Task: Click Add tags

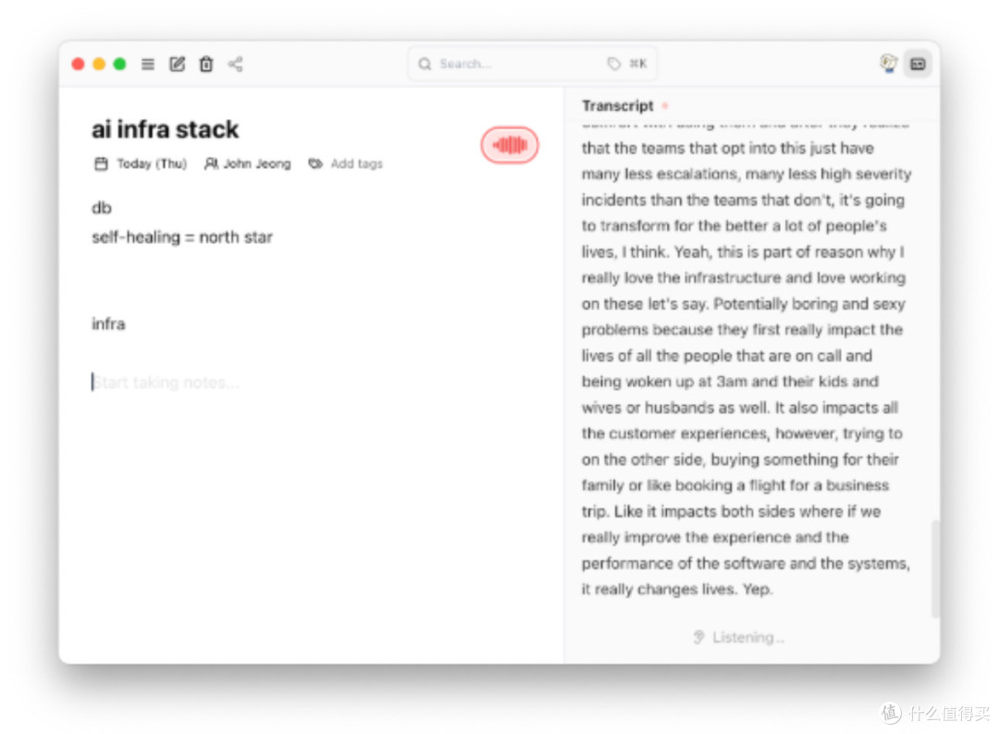Action: [357, 164]
